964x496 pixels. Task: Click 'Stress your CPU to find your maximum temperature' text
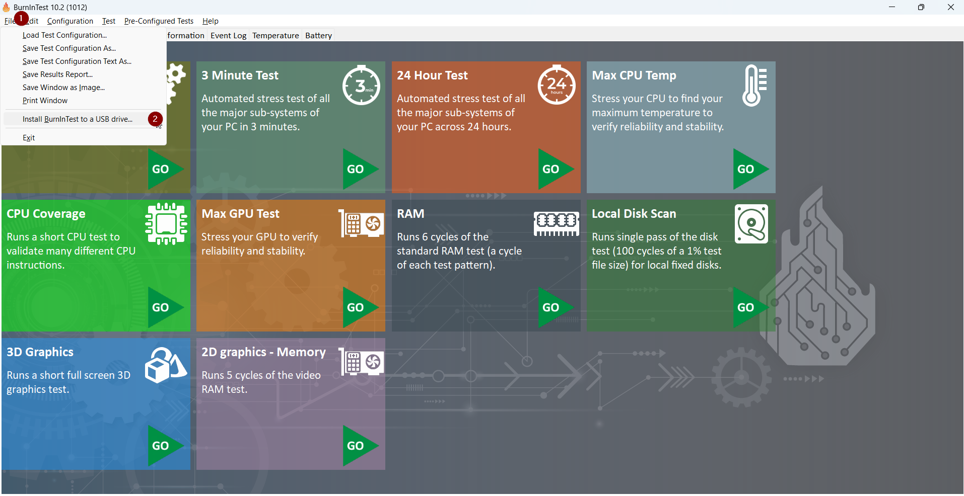coord(658,113)
